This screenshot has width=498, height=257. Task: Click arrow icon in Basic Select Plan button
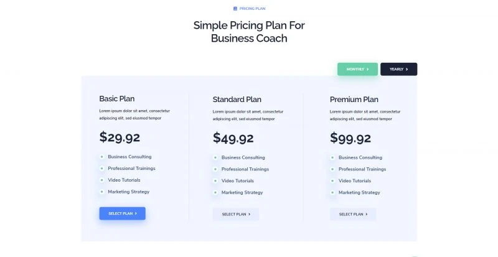point(136,213)
